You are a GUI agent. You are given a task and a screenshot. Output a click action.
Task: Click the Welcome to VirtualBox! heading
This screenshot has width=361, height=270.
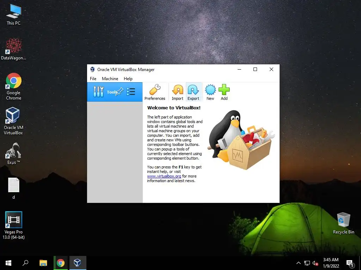click(174, 108)
